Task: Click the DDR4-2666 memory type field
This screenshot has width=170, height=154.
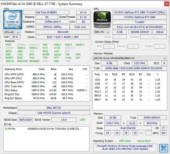Action: coord(134,68)
